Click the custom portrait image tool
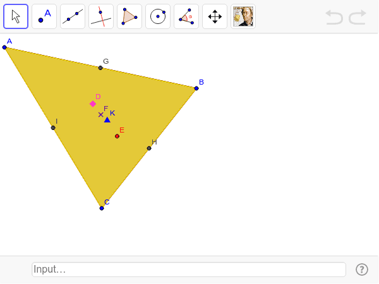Screen dimensions: 379x284 [243, 16]
